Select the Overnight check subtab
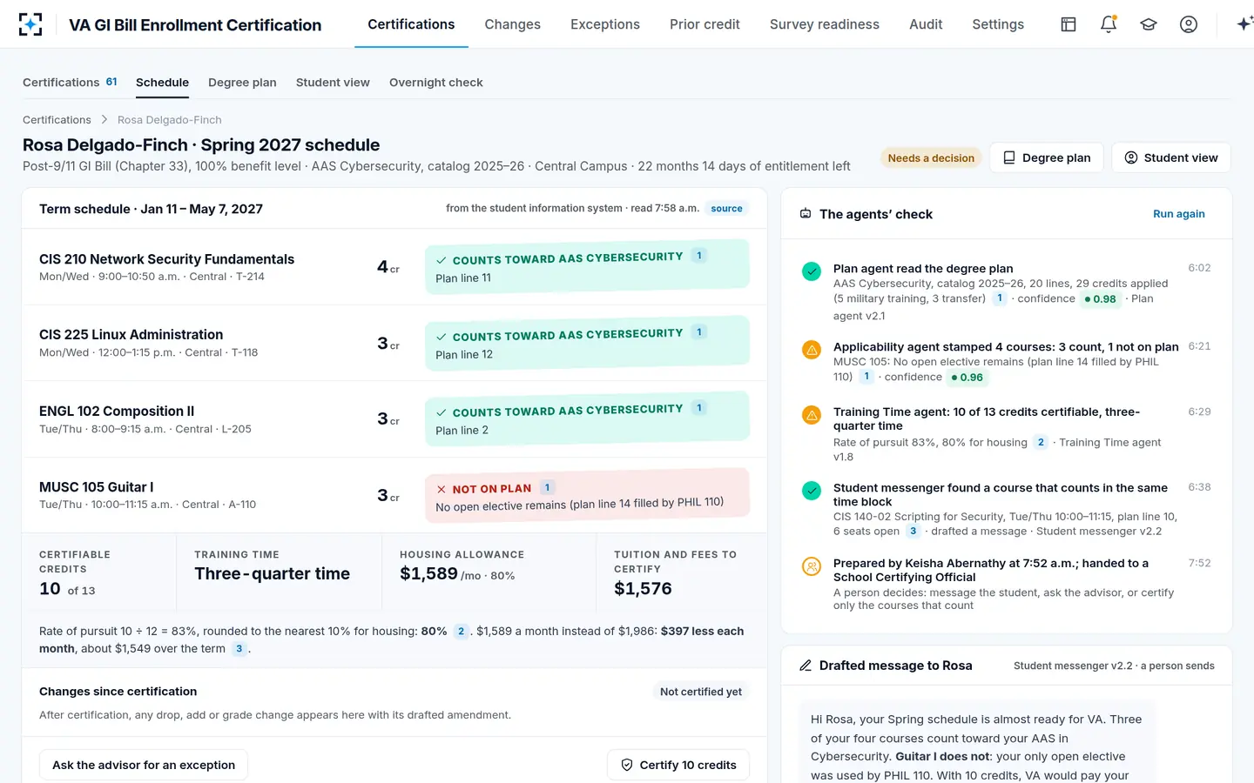1254x783 pixels. tap(435, 83)
